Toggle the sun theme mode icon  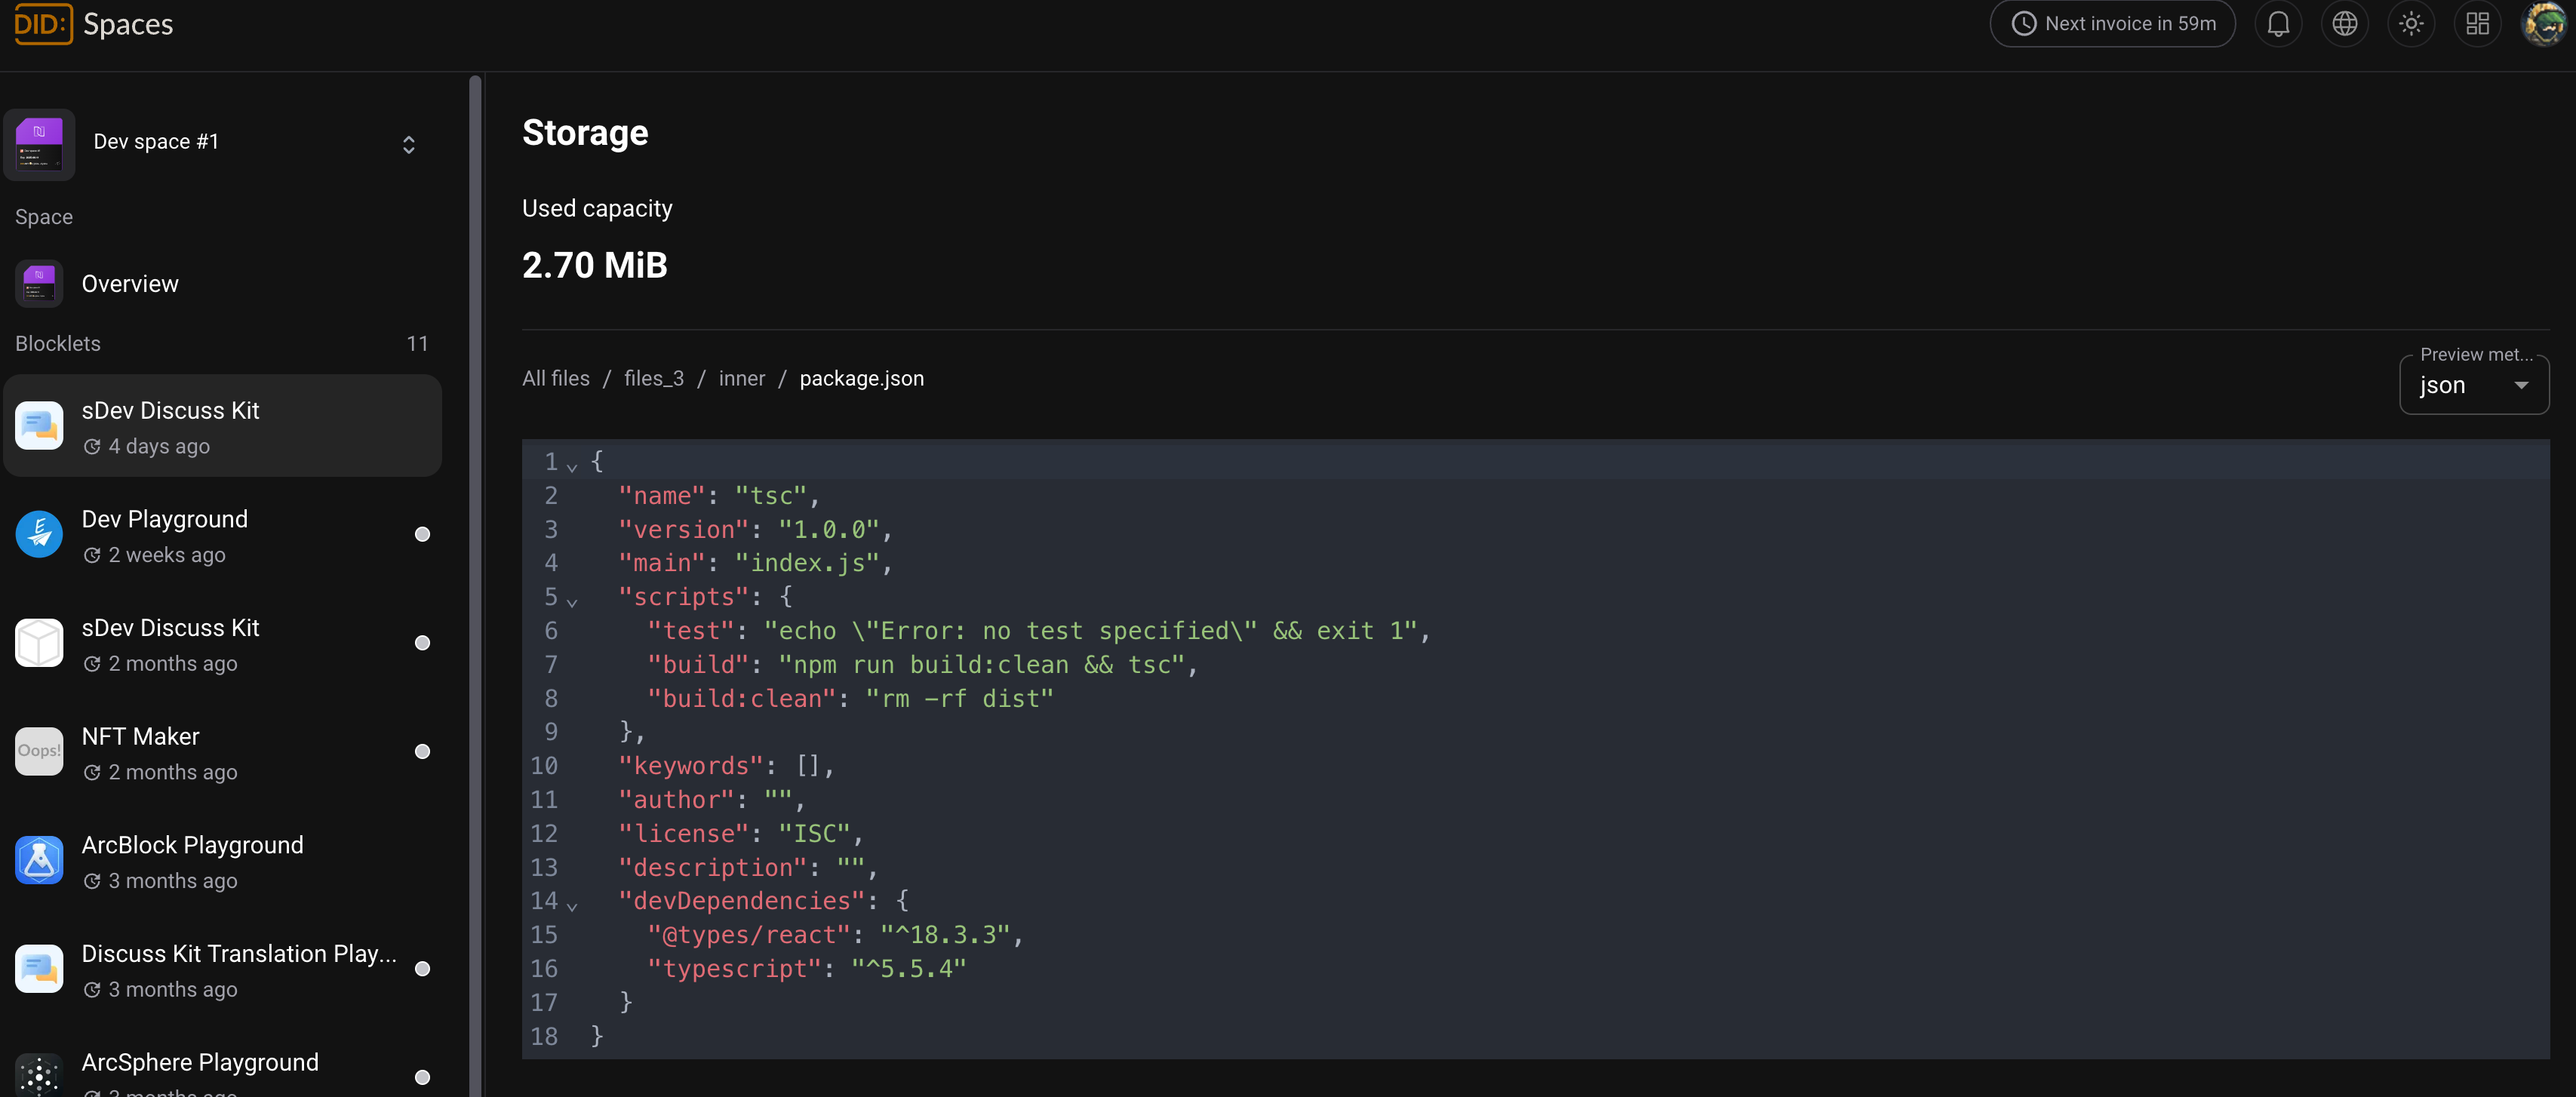[2410, 24]
